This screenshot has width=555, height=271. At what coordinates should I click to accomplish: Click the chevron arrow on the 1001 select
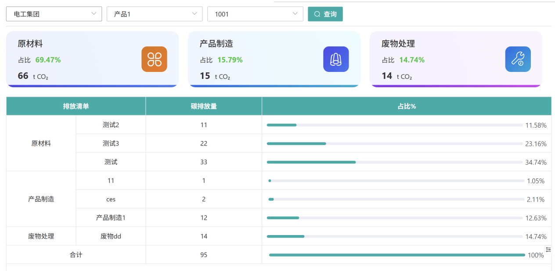coord(295,14)
